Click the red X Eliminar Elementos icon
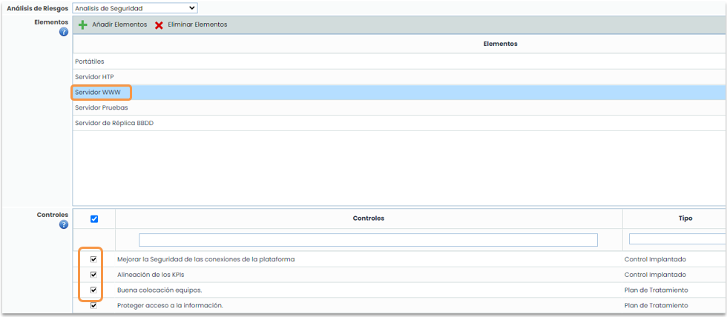 coord(159,25)
